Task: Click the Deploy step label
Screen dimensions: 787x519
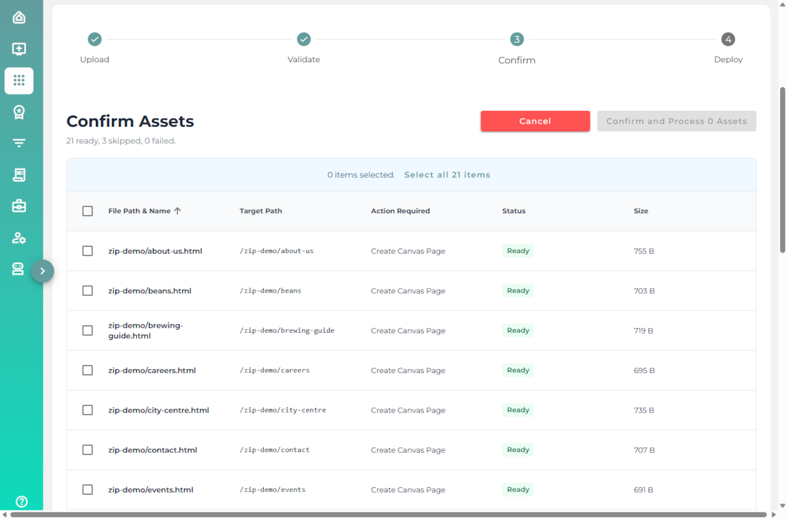Action: click(728, 60)
